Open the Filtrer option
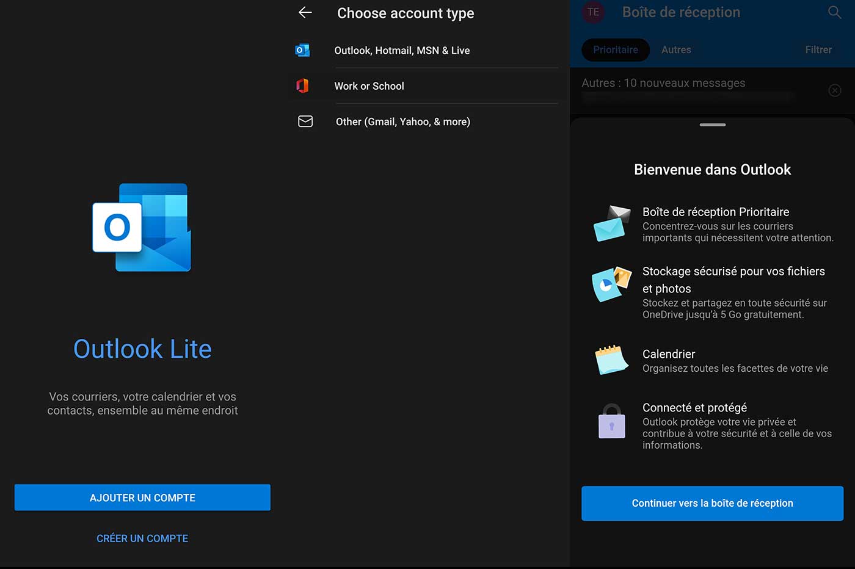 coord(818,49)
